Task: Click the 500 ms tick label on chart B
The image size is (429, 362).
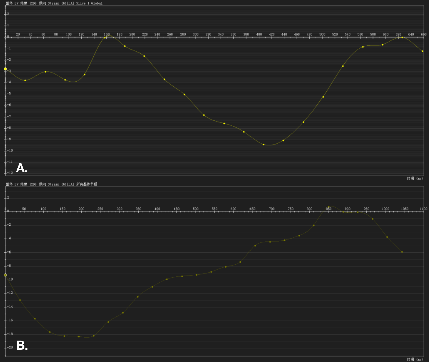Action: point(196,209)
